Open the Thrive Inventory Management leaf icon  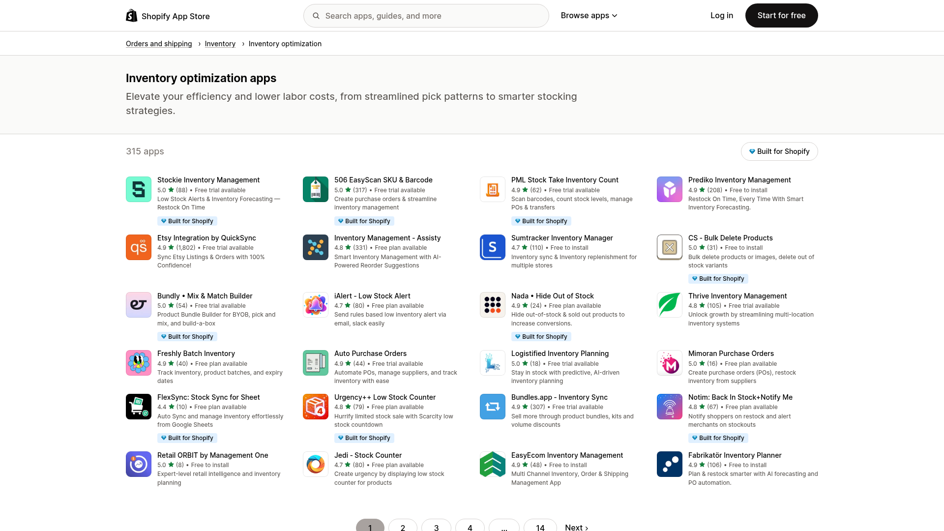[670, 305]
